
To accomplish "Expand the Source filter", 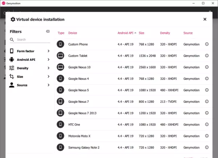I will [x=49, y=85].
